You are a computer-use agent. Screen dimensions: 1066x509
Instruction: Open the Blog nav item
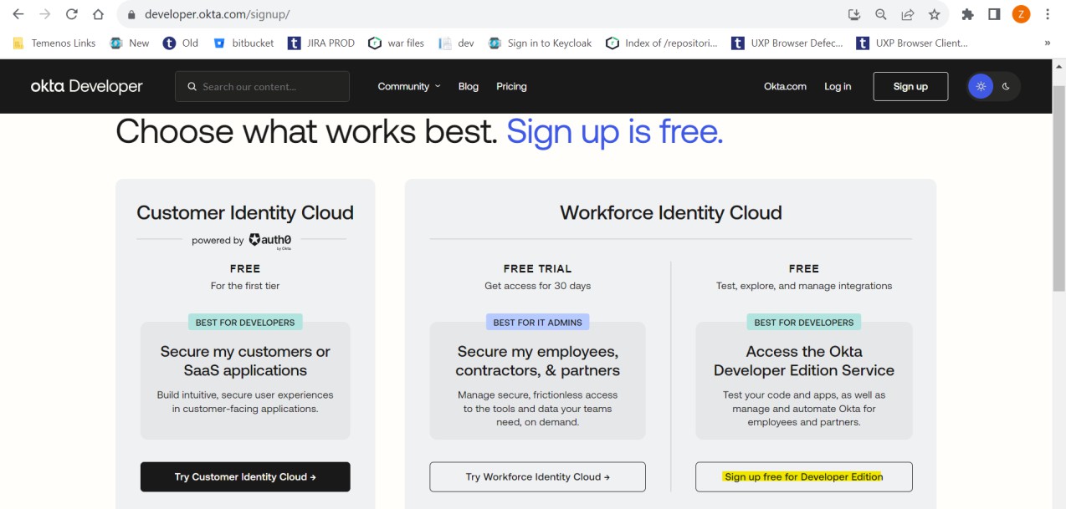click(x=469, y=86)
